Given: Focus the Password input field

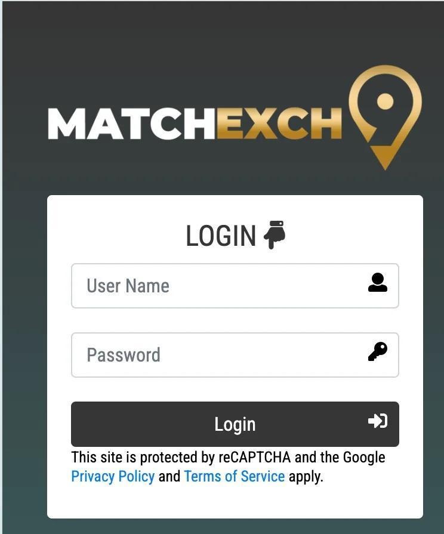Looking at the screenshot, I should 235,355.
